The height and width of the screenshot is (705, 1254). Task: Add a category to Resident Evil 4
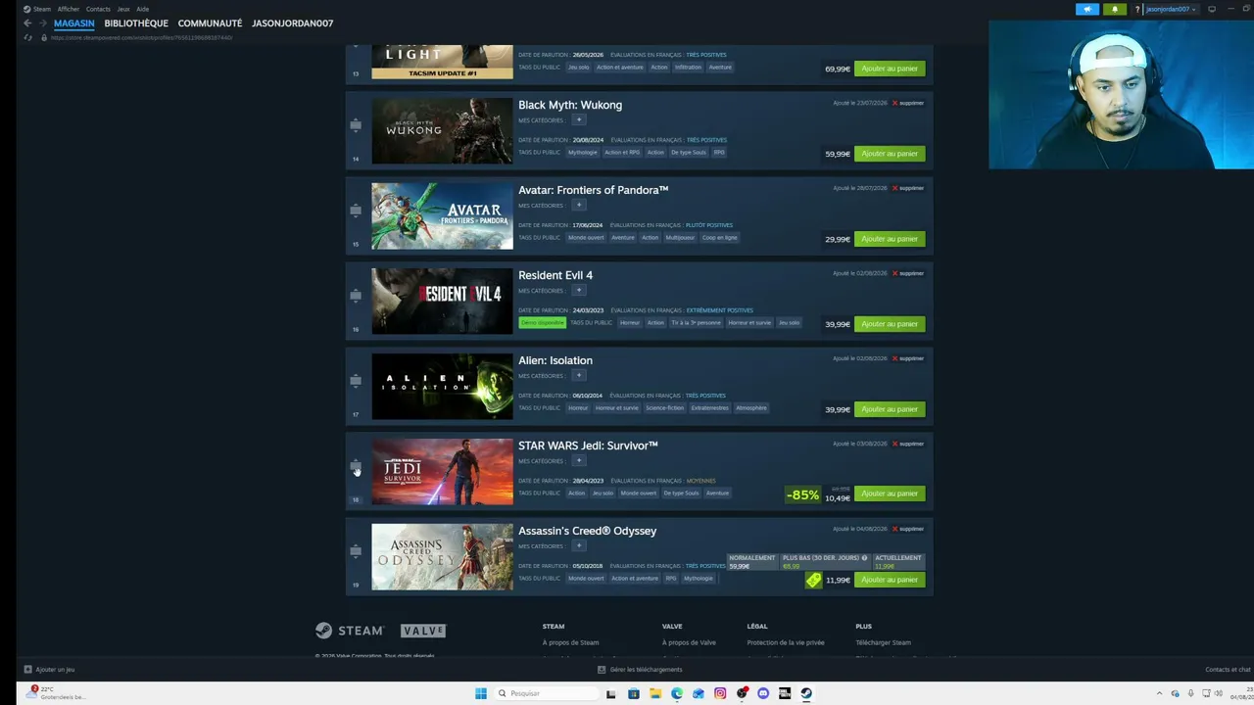coord(578,291)
